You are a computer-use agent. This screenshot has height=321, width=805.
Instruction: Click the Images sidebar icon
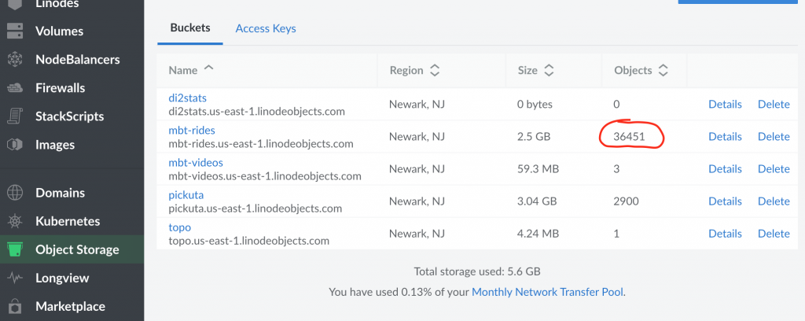(x=15, y=144)
